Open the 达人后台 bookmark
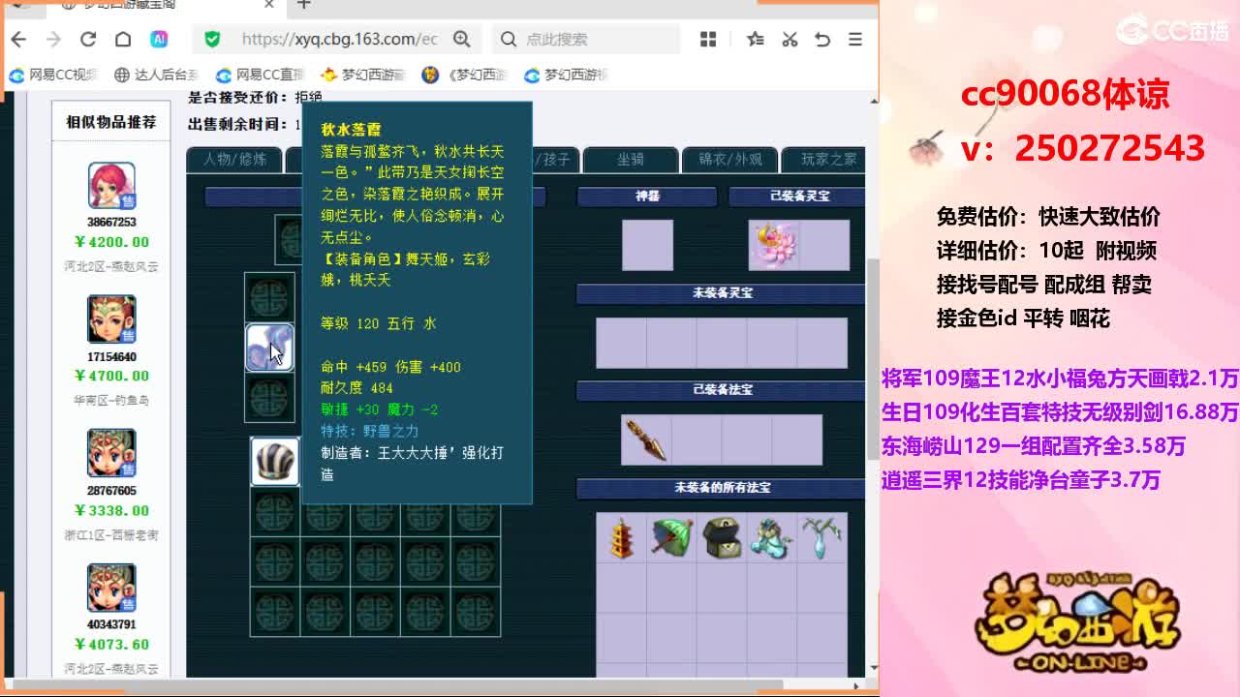The width and height of the screenshot is (1240, 697). pyautogui.click(x=156, y=75)
